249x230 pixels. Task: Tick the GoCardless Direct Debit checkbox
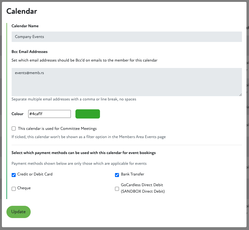[x=117, y=189]
